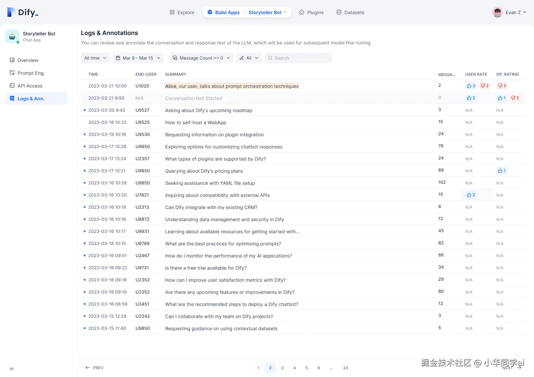Screen dimensions: 534x377
Task: Click thumbs-down 5 operator rating for U1020
Action: tap(502, 86)
